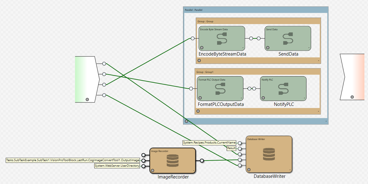368x184 pixels.
Task: Toggle the grey status circle of the Parallel container
Action: [186, 121]
